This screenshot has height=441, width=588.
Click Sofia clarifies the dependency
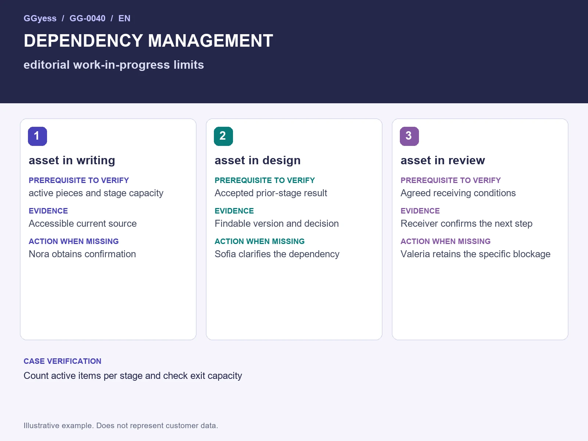coord(277,254)
